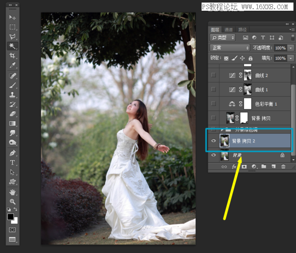Filter layers by type layers
This screenshot has width=296, height=253.
(263, 38)
